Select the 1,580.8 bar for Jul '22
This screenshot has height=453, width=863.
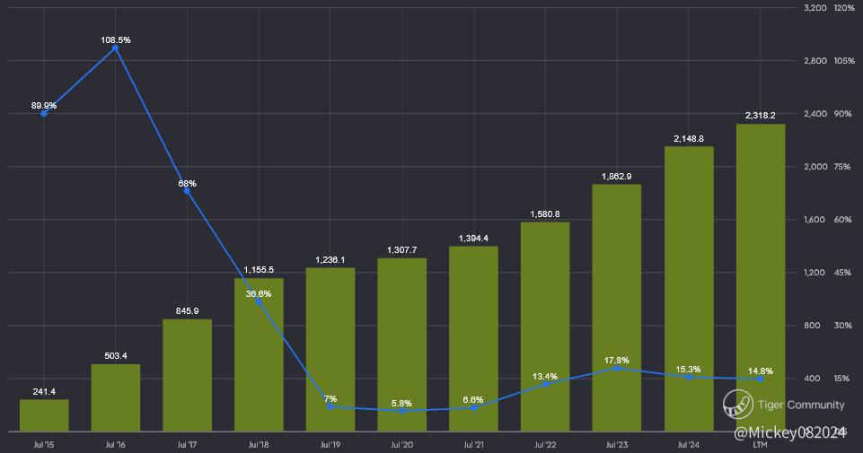545,327
